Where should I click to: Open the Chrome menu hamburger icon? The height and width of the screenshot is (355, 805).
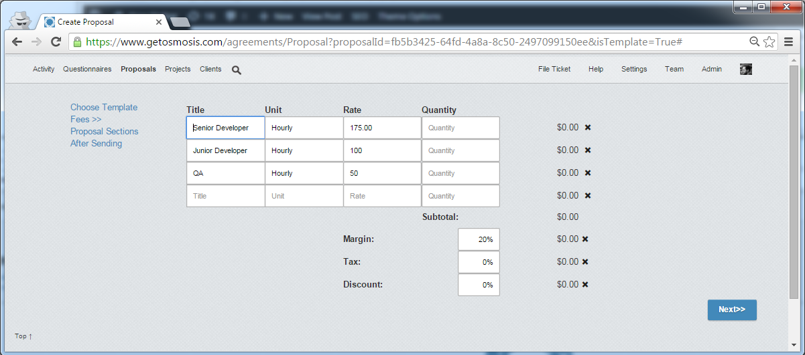[789, 41]
